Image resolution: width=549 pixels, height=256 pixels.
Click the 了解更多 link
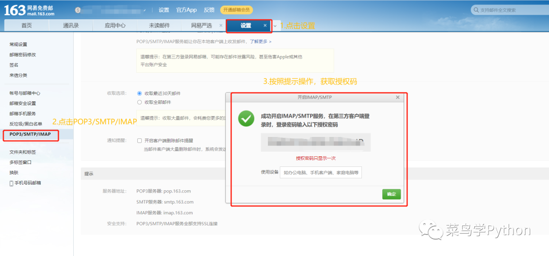pyautogui.click(x=260, y=41)
